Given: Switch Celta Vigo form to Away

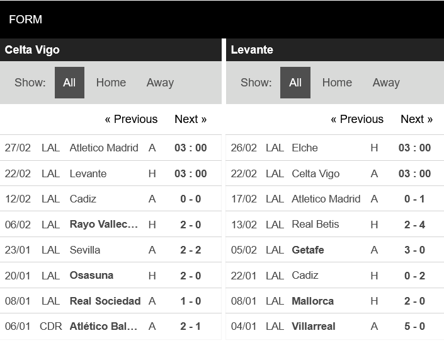Looking at the screenshot, I should click(160, 83).
